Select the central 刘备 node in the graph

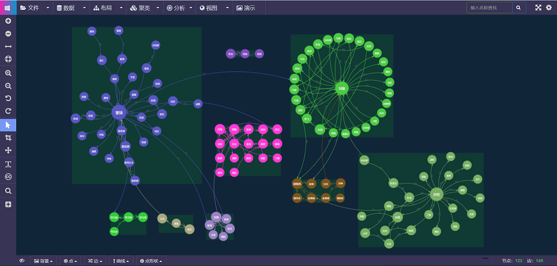[342, 88]
